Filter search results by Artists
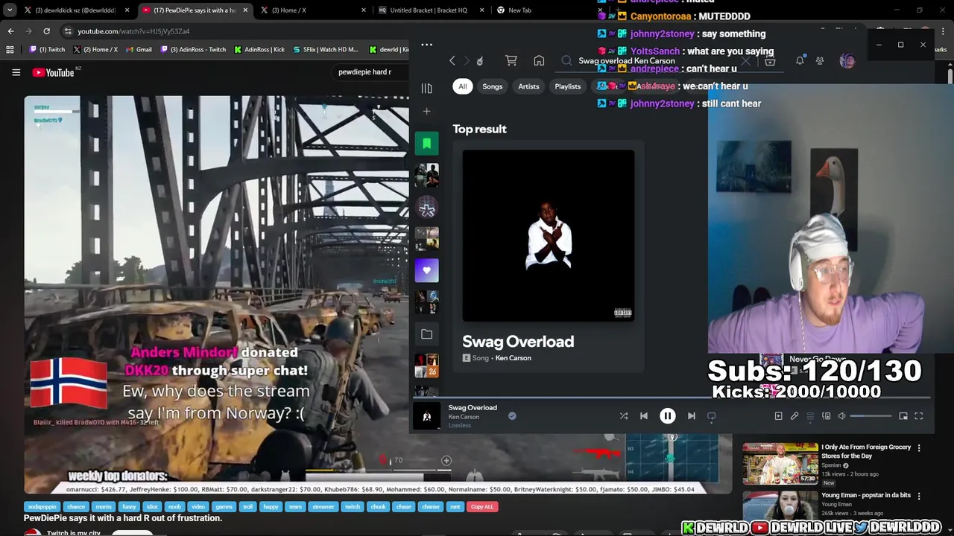 (x=528, y=86)
